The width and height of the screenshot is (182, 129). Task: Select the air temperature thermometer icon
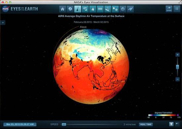point(78,9)
